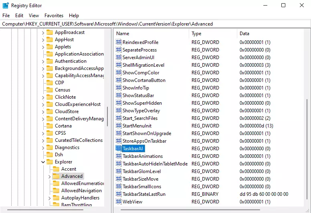Expand the Diagnostics key
Viewport: 311px width, 213px height.
click(43, 148)
